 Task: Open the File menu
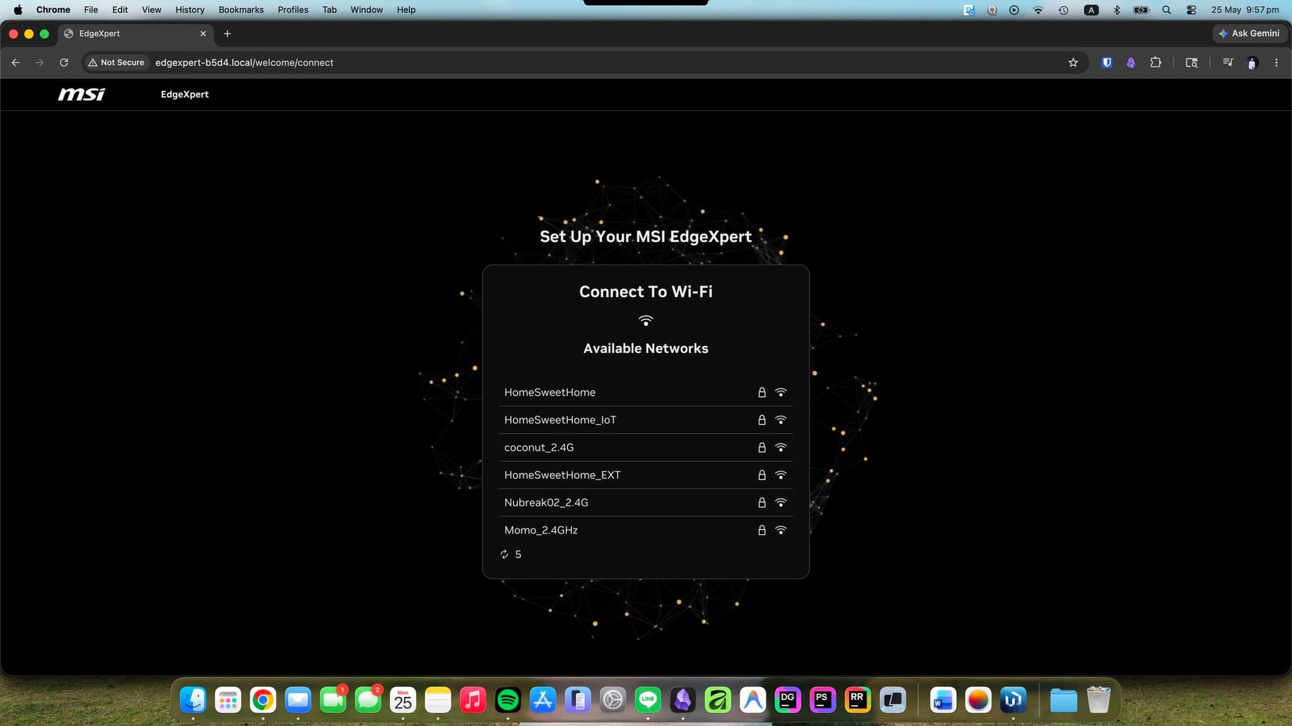[x=91, y=10]
